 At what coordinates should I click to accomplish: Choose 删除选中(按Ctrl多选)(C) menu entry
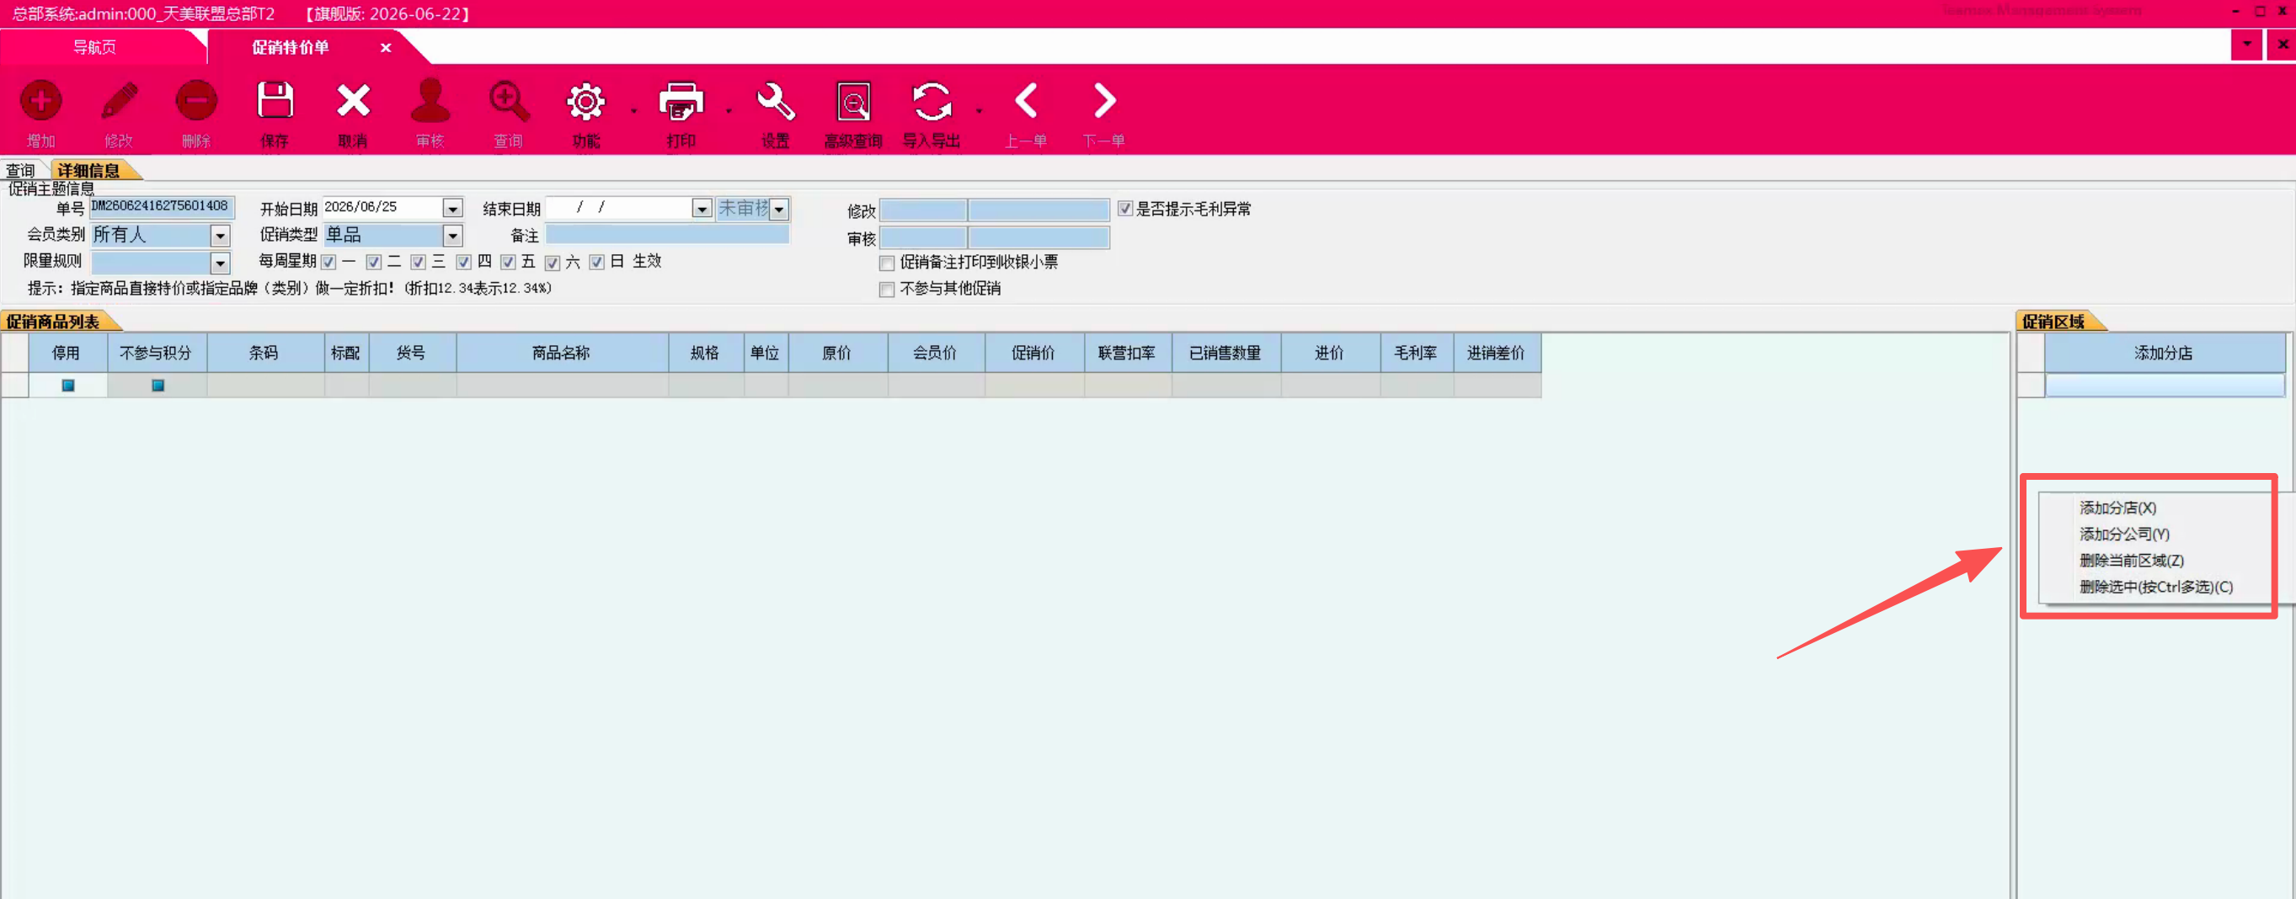point(2156,588)
